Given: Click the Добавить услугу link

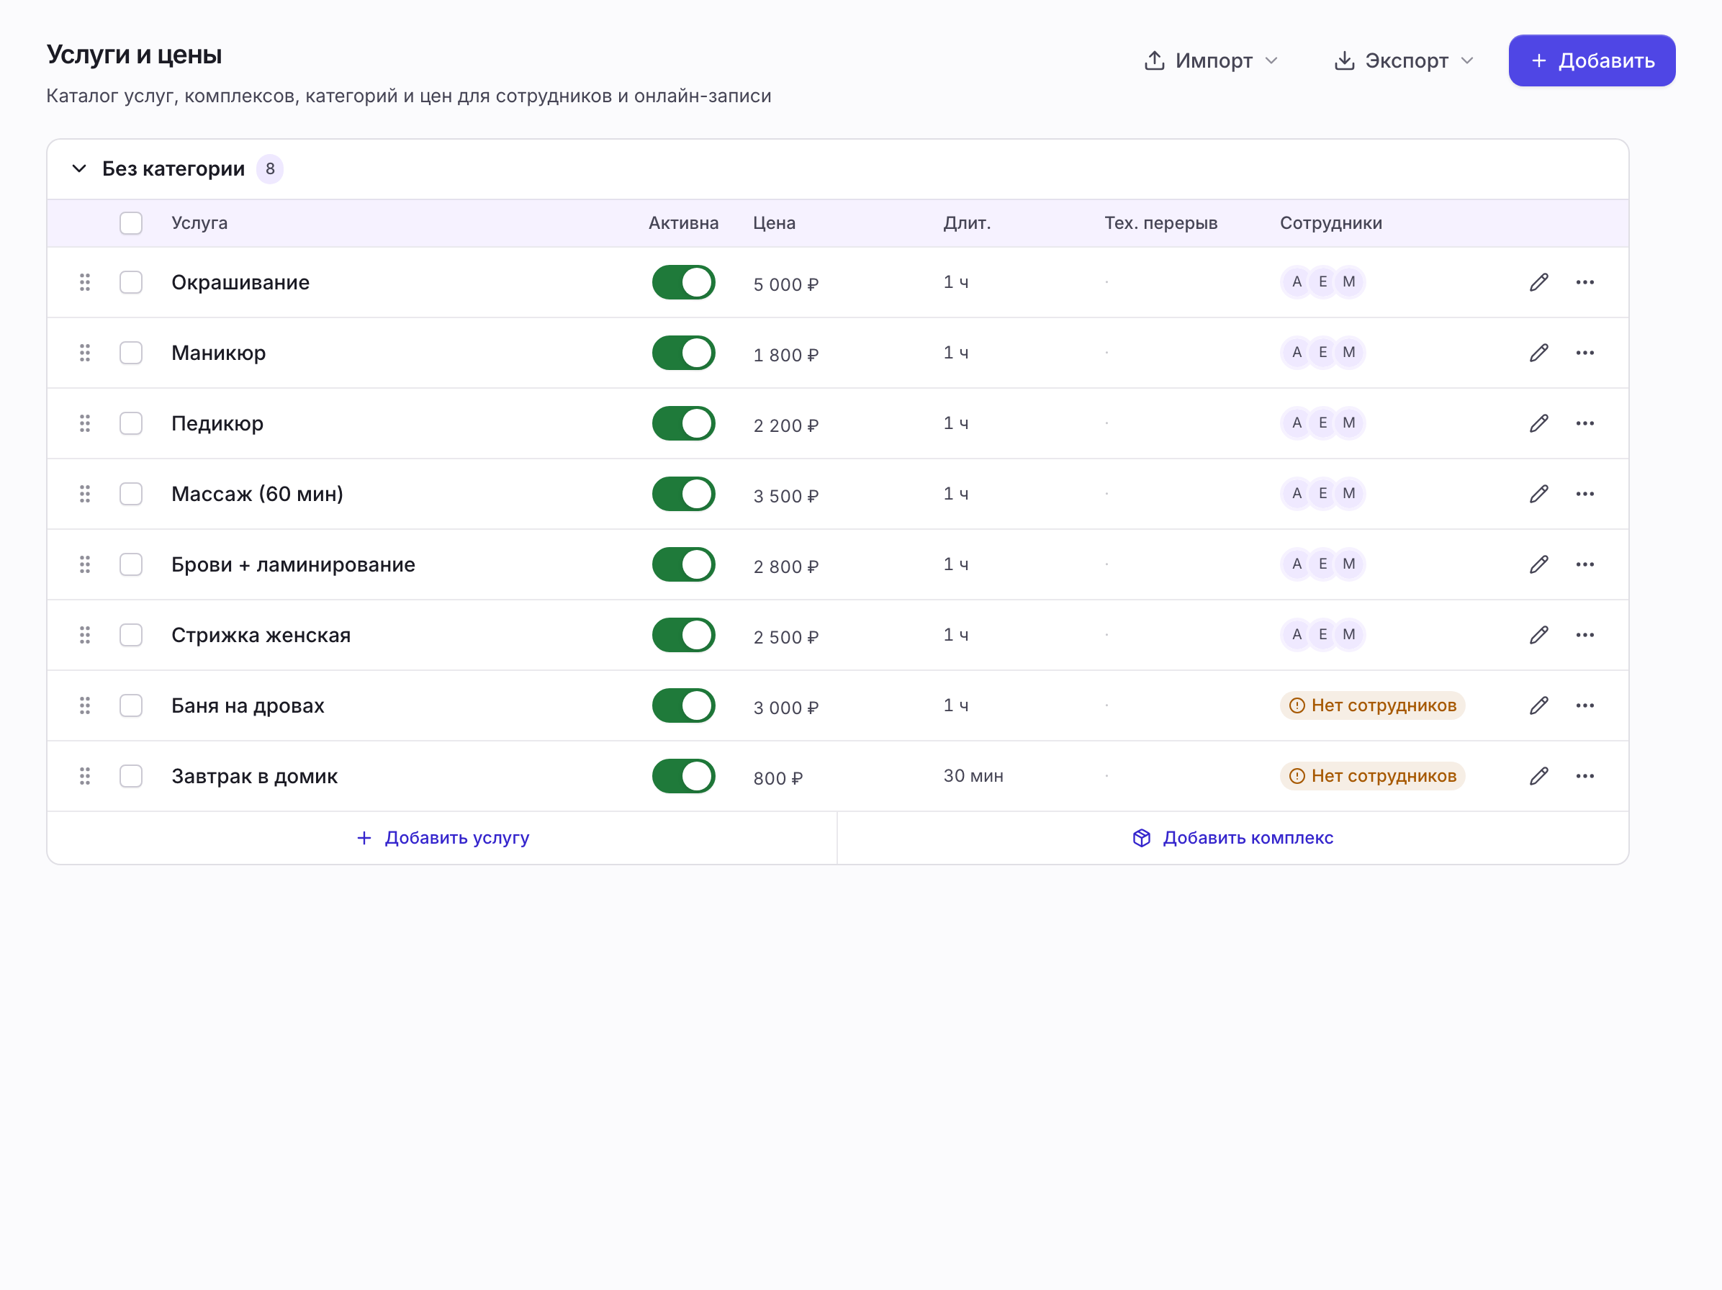Looking at the screenshot, I should tap(442, 838).
